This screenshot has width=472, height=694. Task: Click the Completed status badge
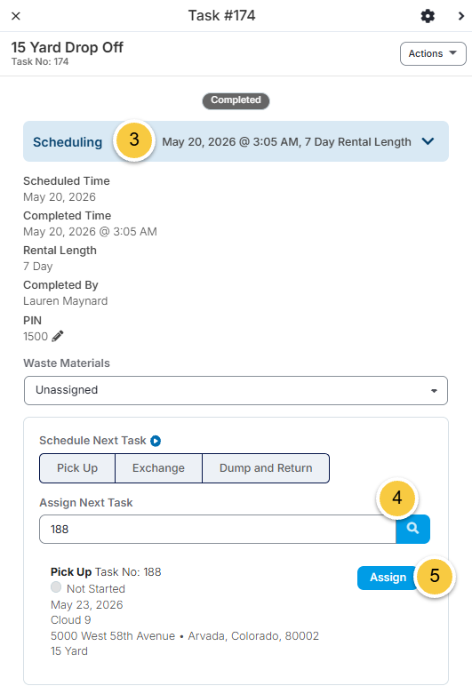236,100
